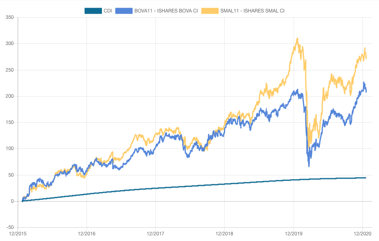Select the 100 y-axis value label

10,149
